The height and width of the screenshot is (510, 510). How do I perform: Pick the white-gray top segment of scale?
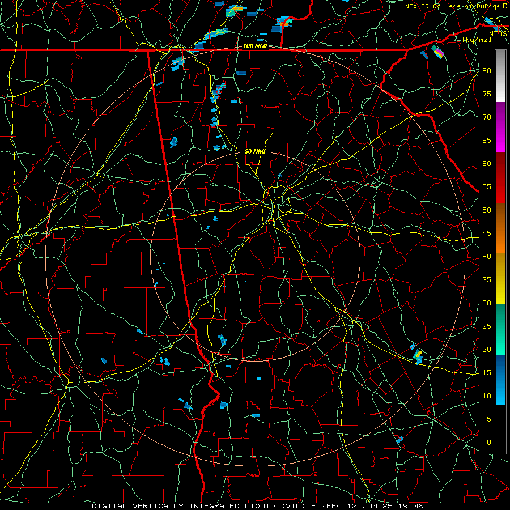tap(500, 76)
